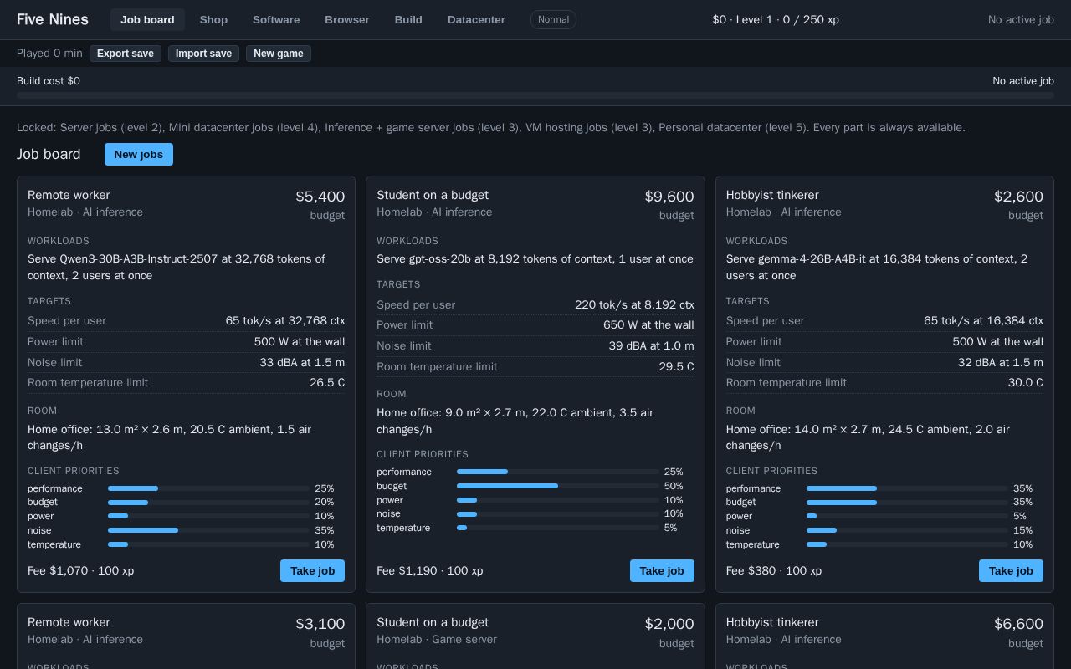Click the $5,400 budget amount
The height and width of the screenshot is (669, 1071).
[320, 197]
